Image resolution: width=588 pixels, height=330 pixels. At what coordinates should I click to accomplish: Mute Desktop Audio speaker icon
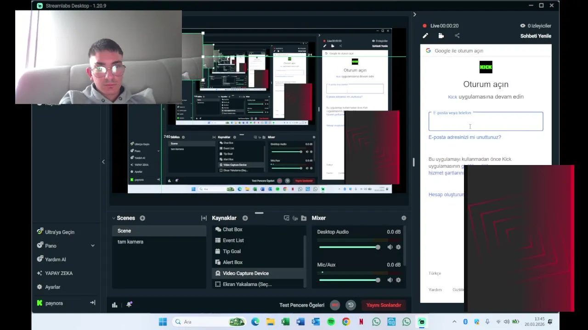coord(390,247)
